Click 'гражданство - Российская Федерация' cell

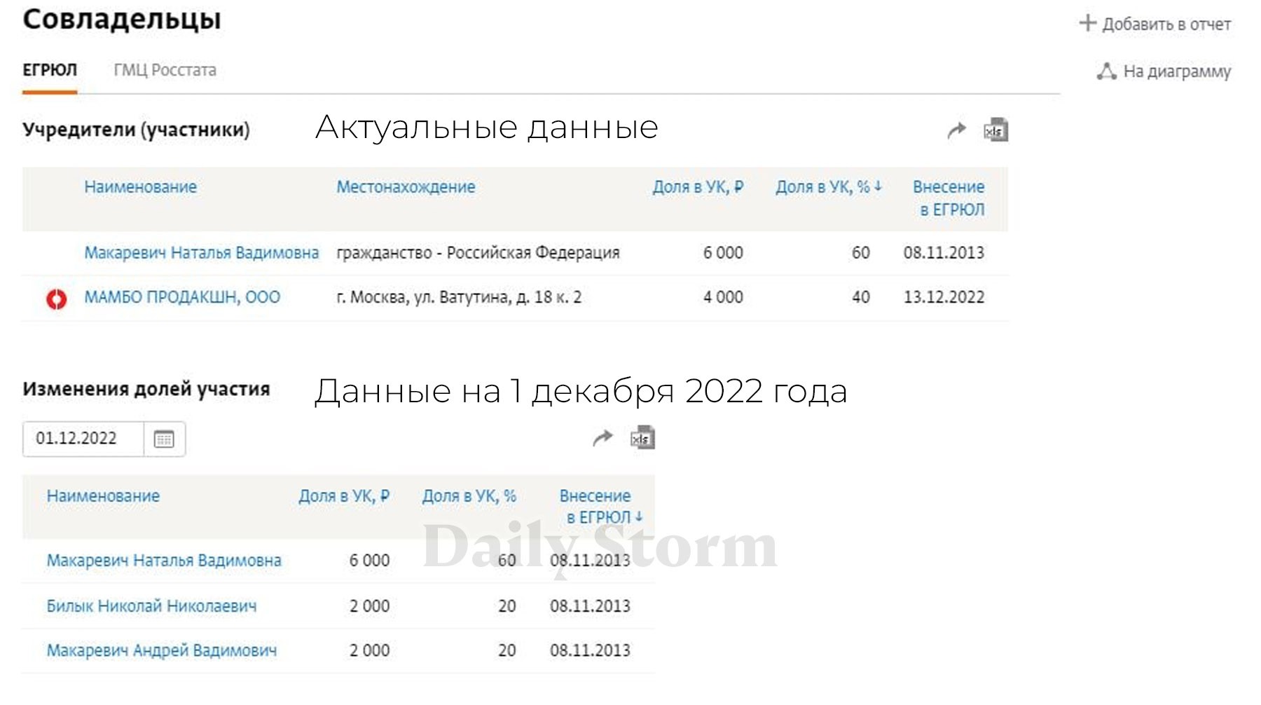(478, 253)
